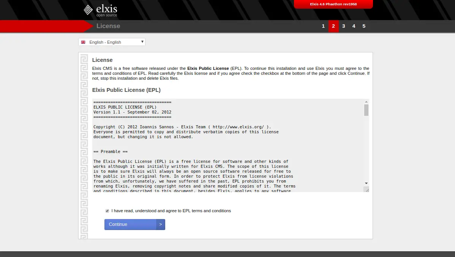Click the Continue button
The width and height of the screenshot is (455, 257).
point(135,224)
